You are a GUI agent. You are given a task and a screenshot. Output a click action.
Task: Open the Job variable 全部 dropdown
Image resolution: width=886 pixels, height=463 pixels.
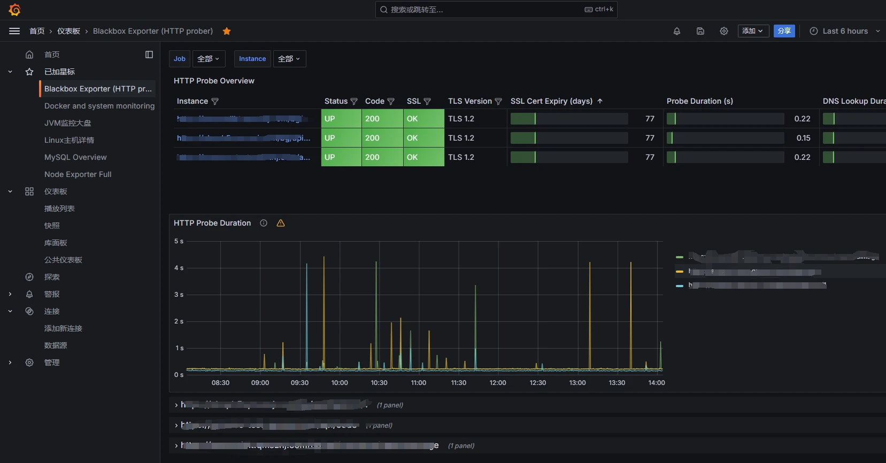coord(209,59)
